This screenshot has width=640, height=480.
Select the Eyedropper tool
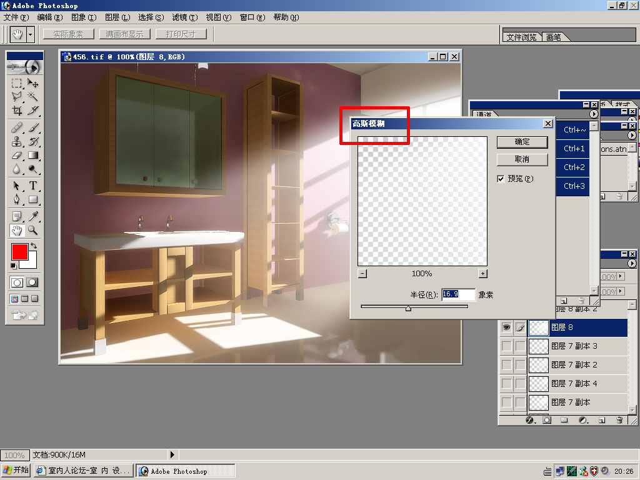click(x=33, y=216)
